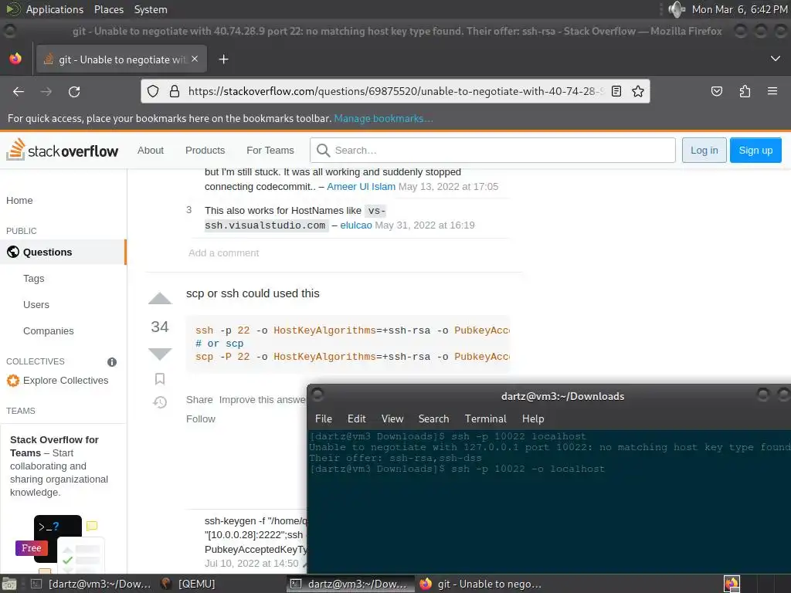Open tracking protection shield icon
The height and width of the screenshot is (593, 791).
pyautogui.click(x=153, y=91)
